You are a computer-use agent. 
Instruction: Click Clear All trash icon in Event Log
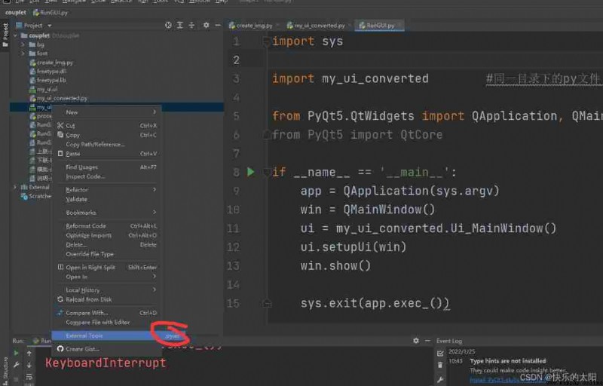[440, 365]
